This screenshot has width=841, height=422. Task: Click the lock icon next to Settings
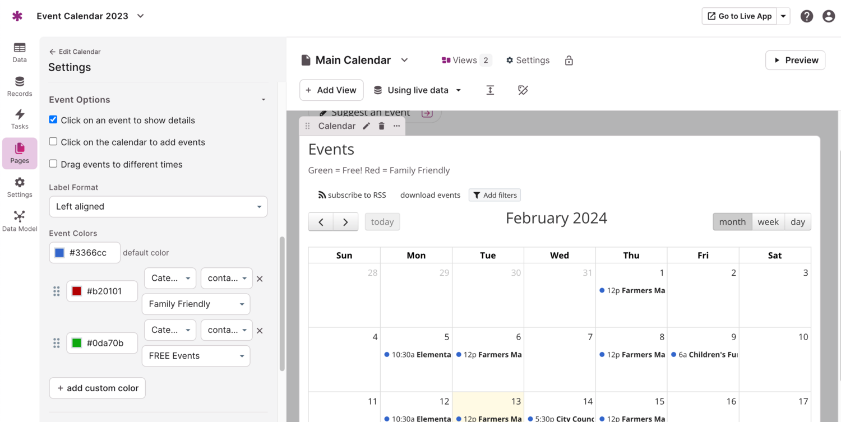[569, 60]
